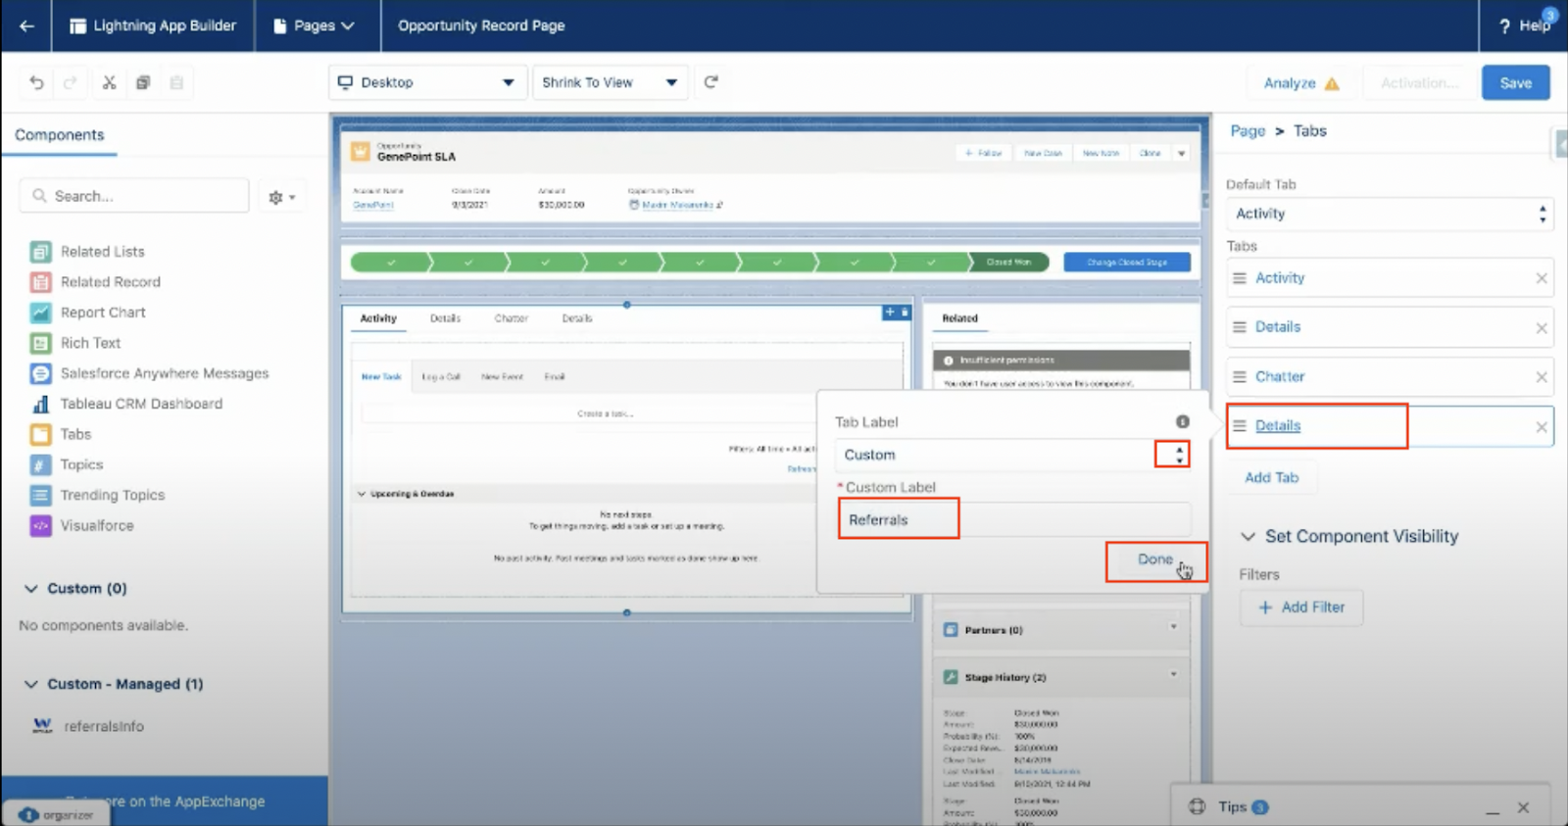Click the back arrow in the header

point(26,25)
